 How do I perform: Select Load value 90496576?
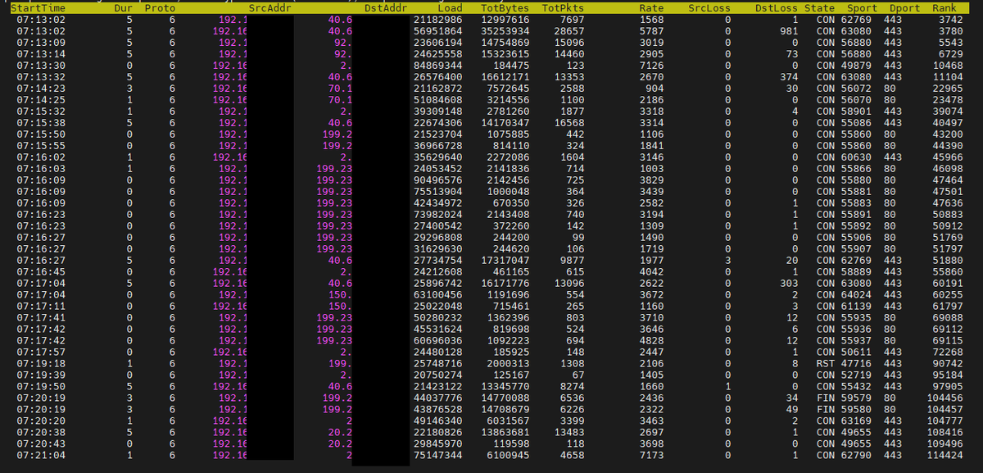tap(439, 179)
